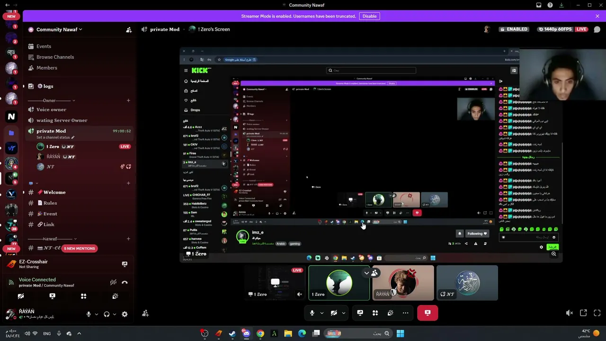Open soundboard in the voice panel
Screen dimensions: 606x341
(x=115, y=296)
